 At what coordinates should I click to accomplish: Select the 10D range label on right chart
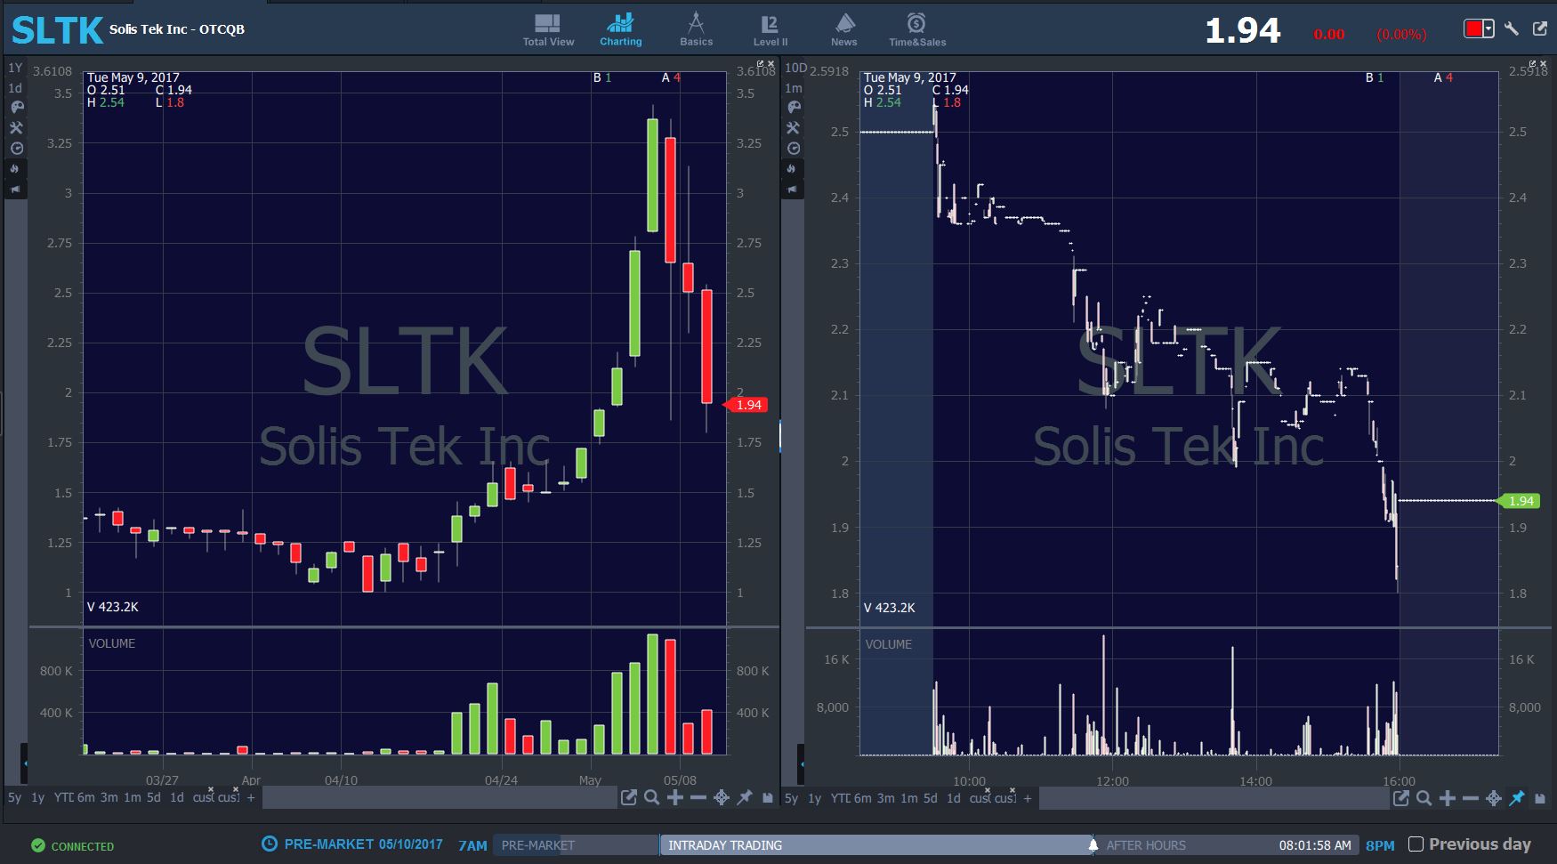(795, 68)
